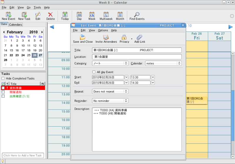This screenshot has height=164, width=235.
Task: Enable All day Event checkbox
Action: point(94,72)
